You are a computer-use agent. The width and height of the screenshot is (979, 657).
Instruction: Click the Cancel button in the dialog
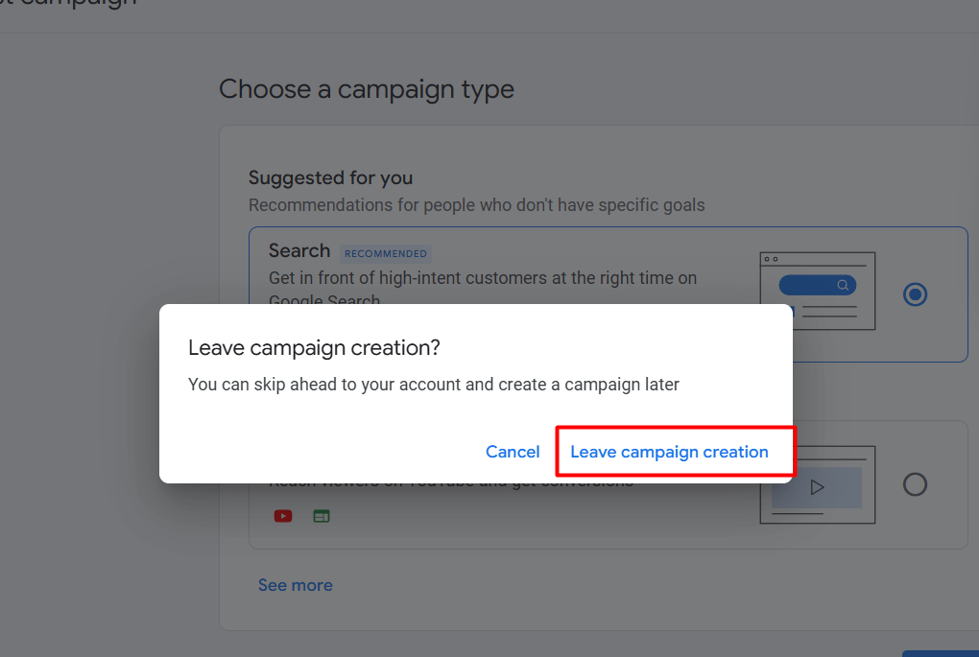513,452
